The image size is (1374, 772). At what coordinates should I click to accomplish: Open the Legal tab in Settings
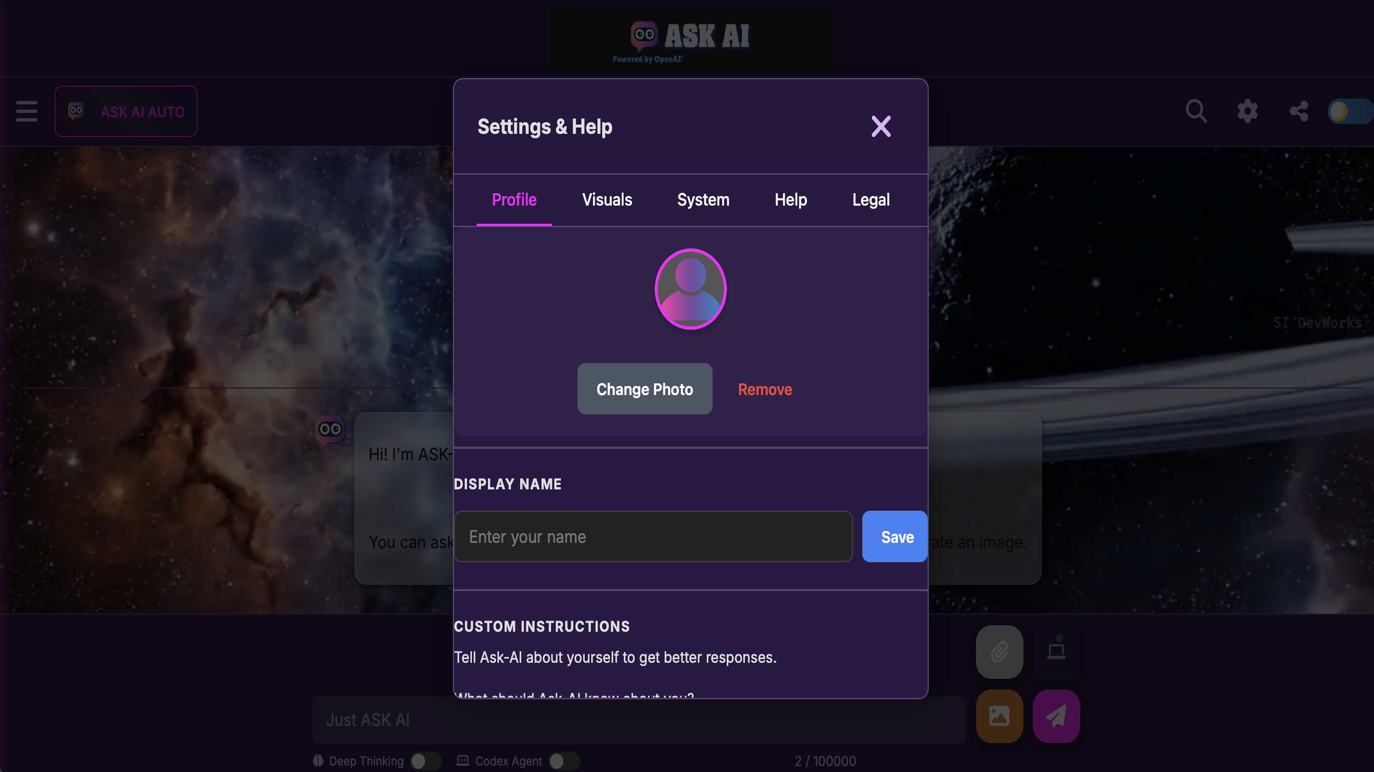click(871, 200)
